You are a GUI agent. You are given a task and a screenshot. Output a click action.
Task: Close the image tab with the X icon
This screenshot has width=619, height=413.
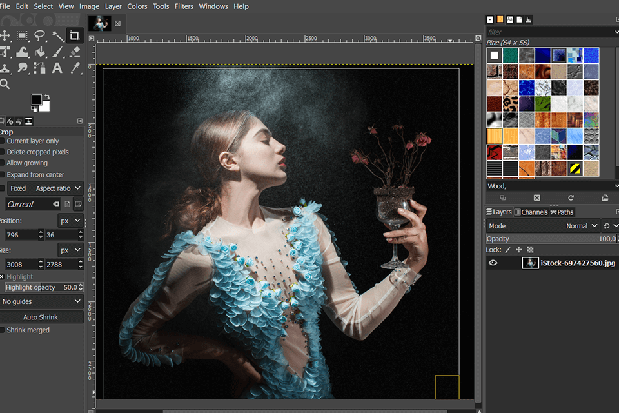click(x=117, y=23)
